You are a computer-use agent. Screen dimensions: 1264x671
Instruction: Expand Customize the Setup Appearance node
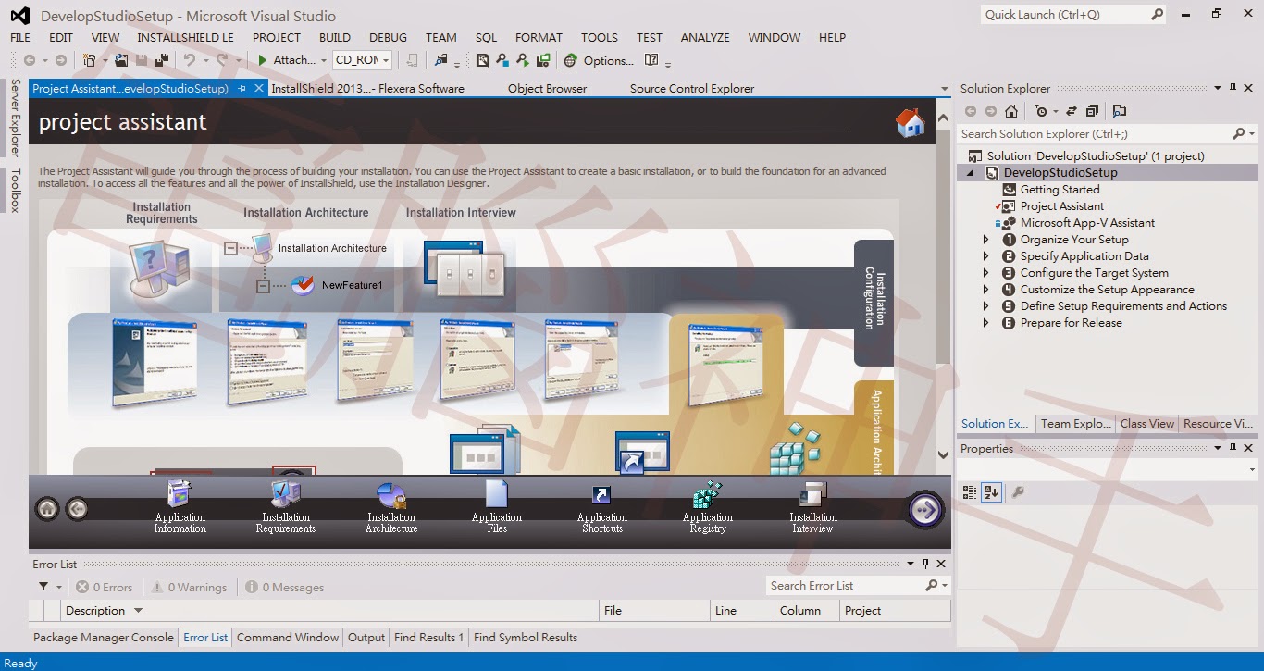[x=985, y=290]
